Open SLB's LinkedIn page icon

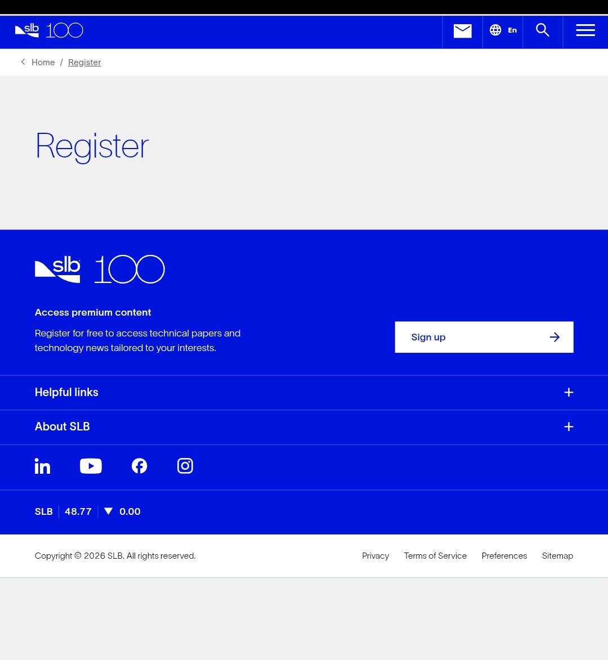(x=43, y=466)
